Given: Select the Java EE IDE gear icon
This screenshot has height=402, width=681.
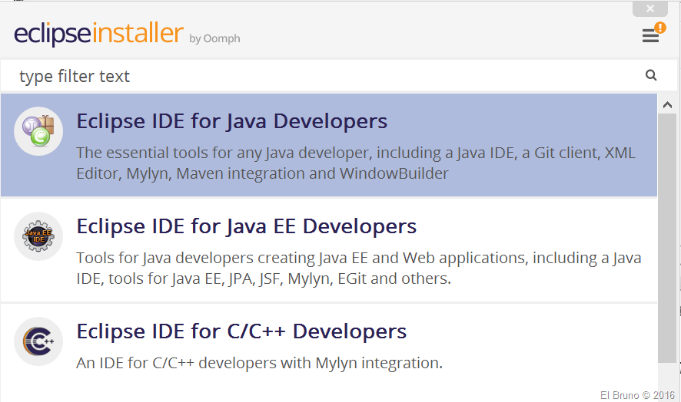Looking at the screenshot, I should (38, 236).
